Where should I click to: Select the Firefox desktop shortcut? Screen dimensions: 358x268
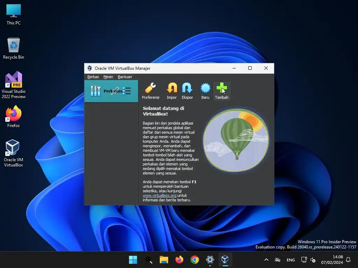pyautogui.click(x=14, y=117)
